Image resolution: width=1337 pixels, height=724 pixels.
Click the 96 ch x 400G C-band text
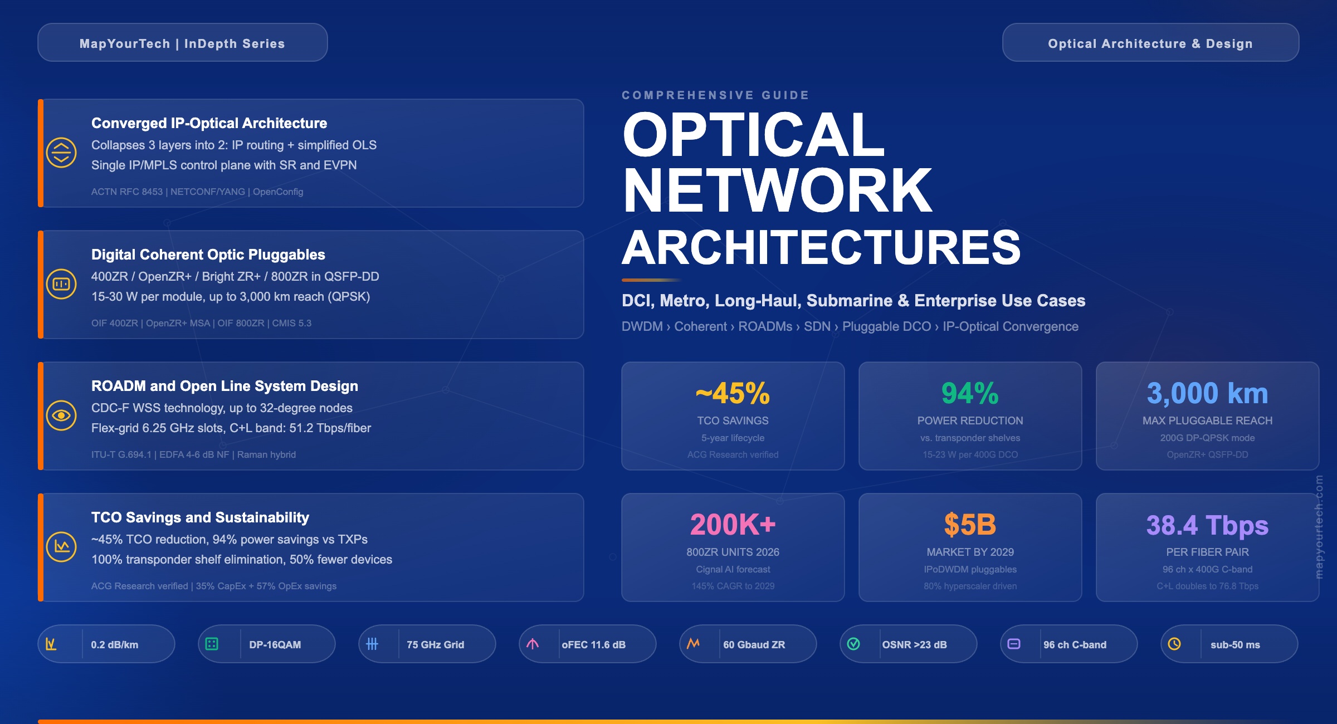coord(1208,569)
